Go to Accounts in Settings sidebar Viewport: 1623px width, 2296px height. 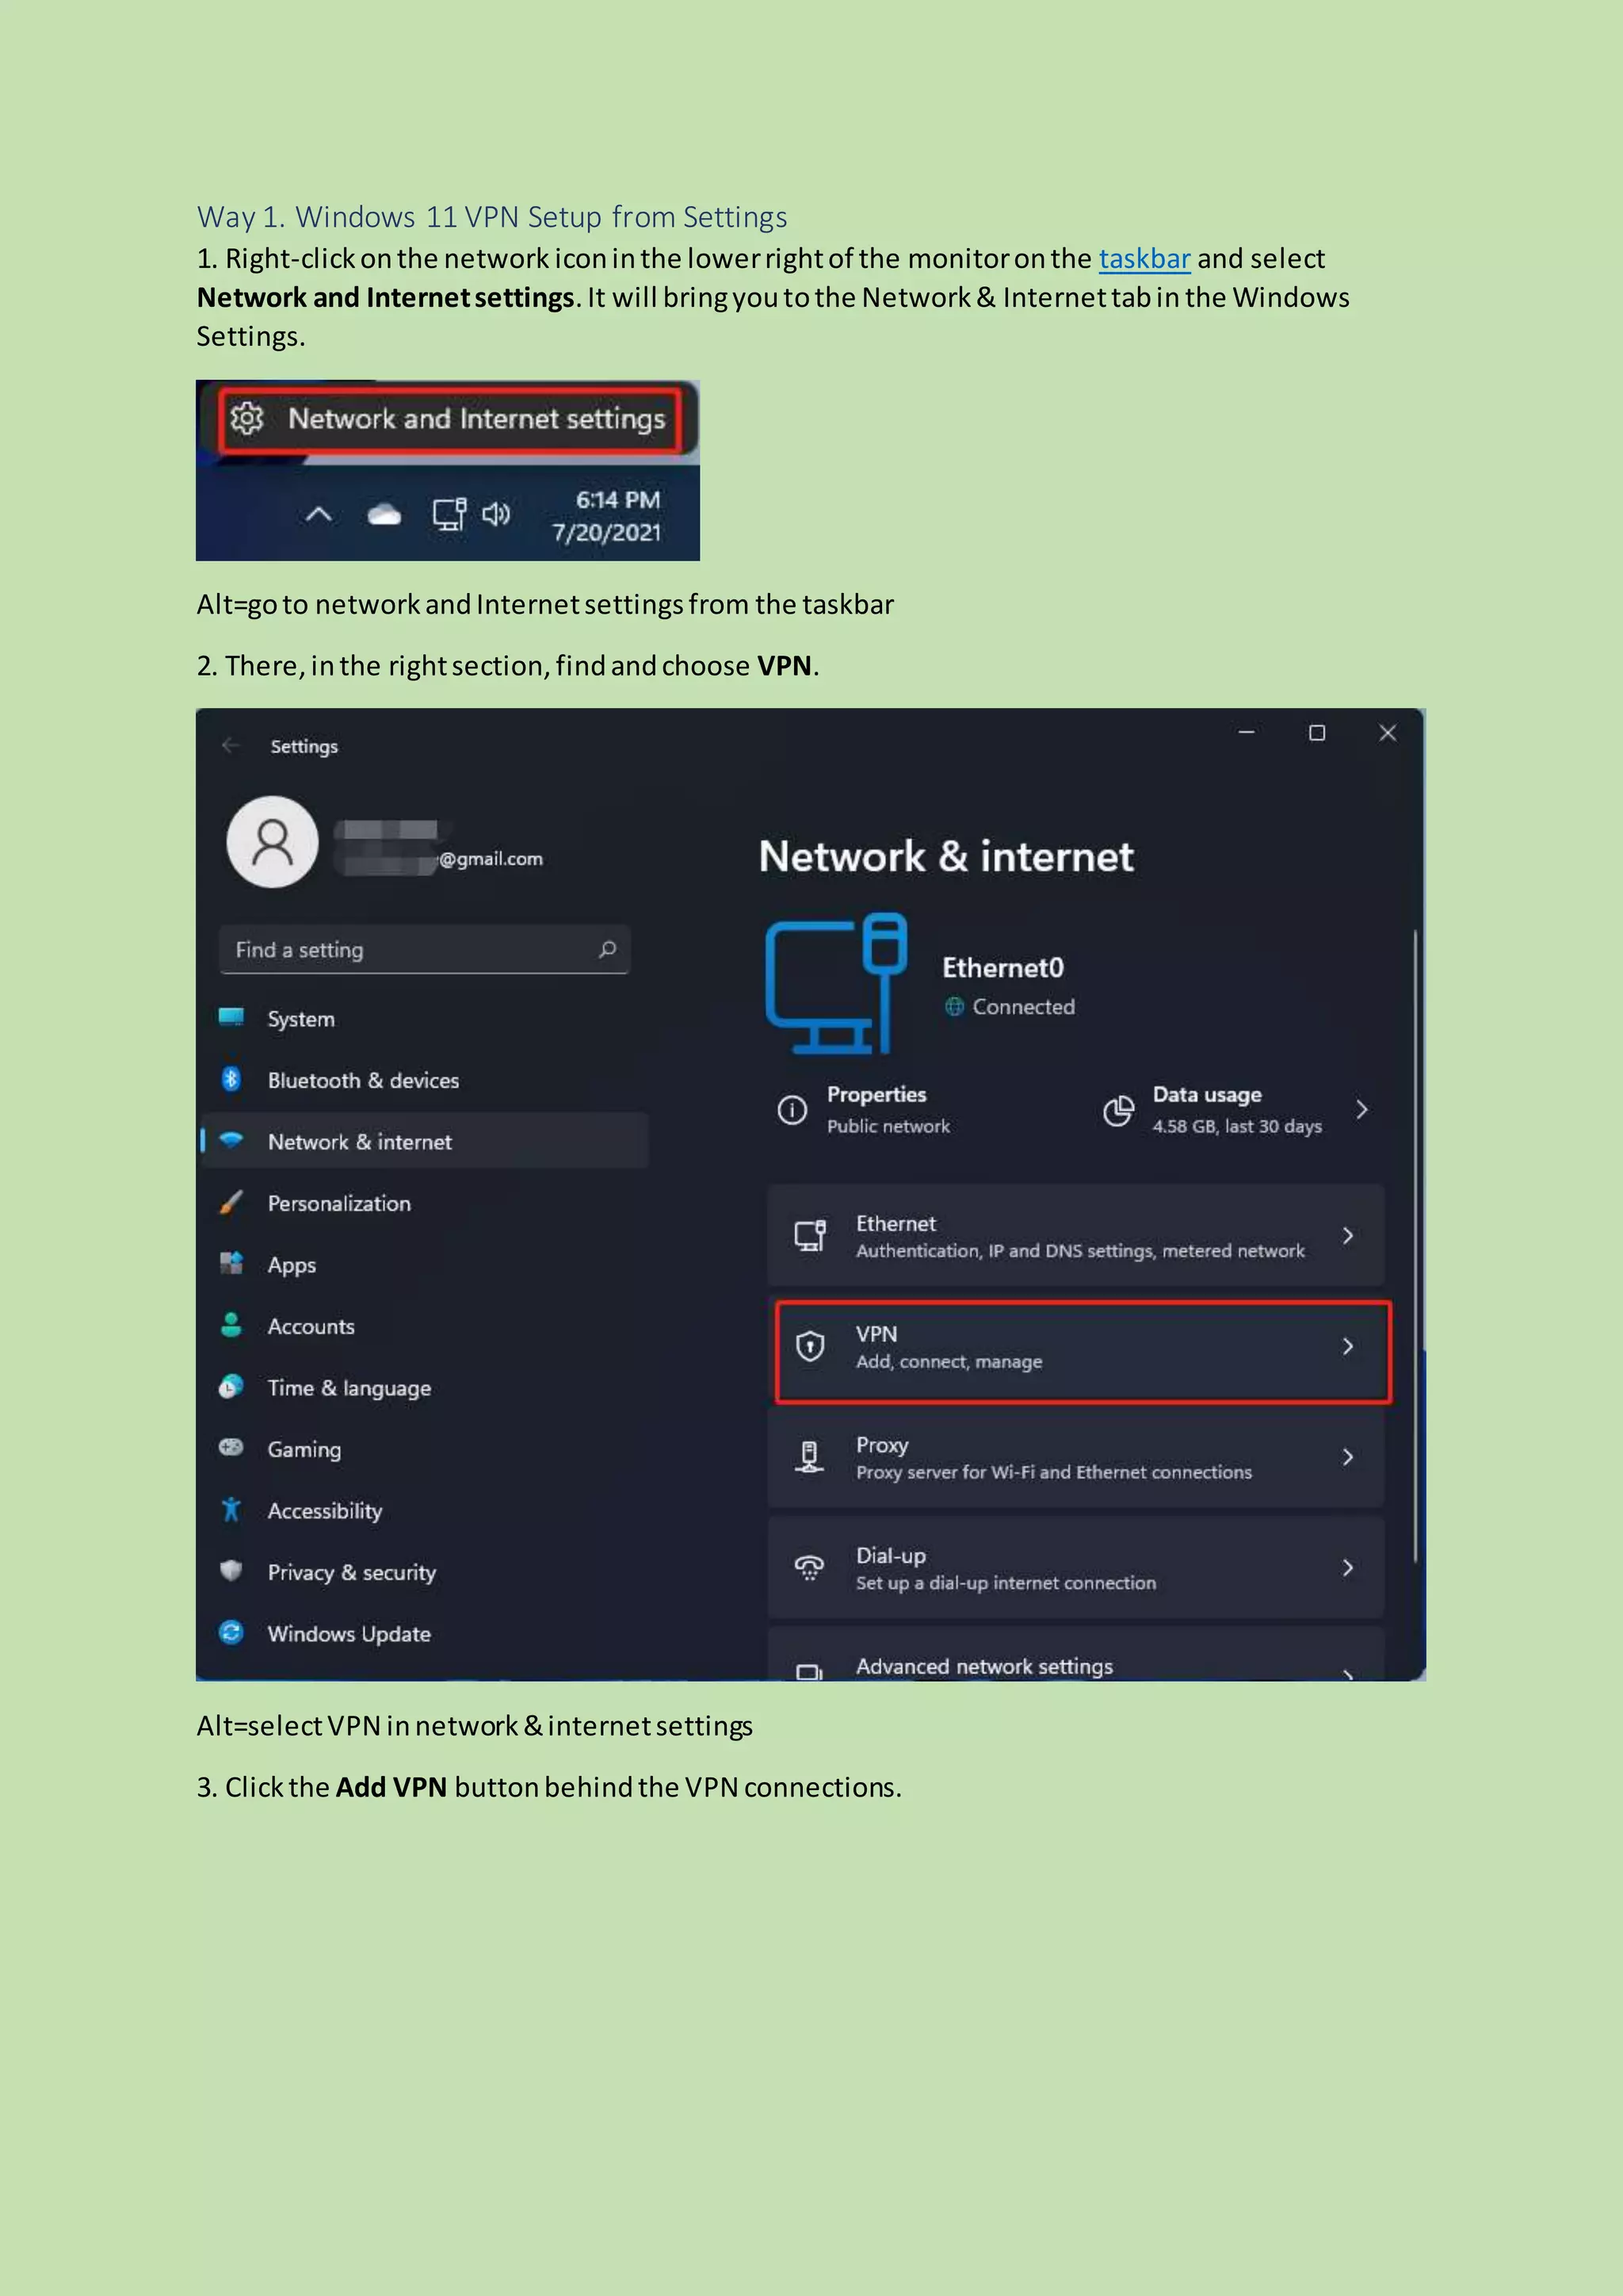(425, 1326)
